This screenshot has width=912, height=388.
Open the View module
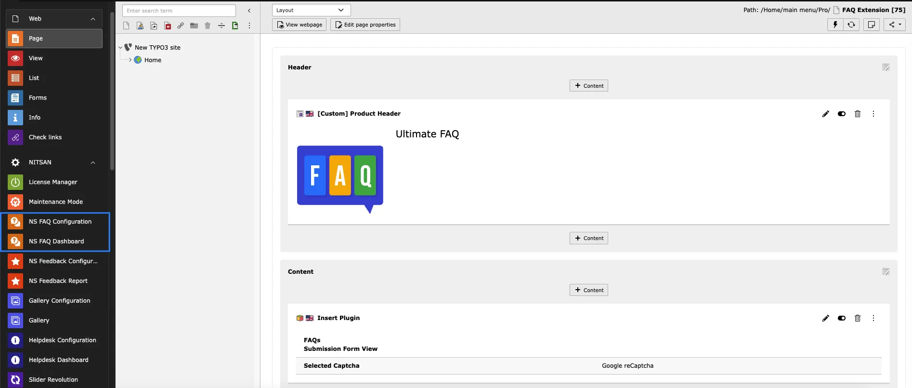[x=54, y=58]
